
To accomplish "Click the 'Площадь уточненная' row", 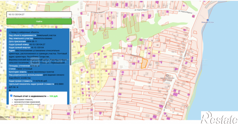I will [24, 66].
